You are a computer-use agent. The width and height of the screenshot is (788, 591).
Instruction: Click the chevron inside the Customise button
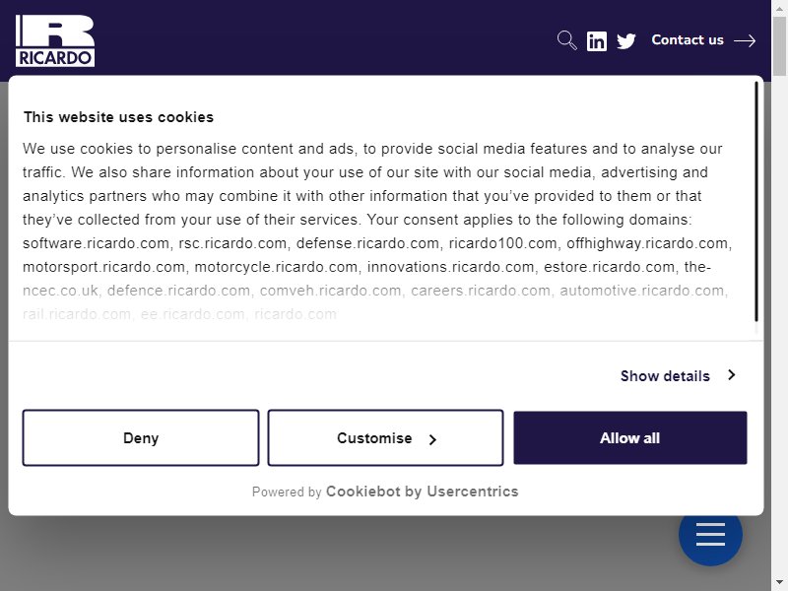(432, 439)
